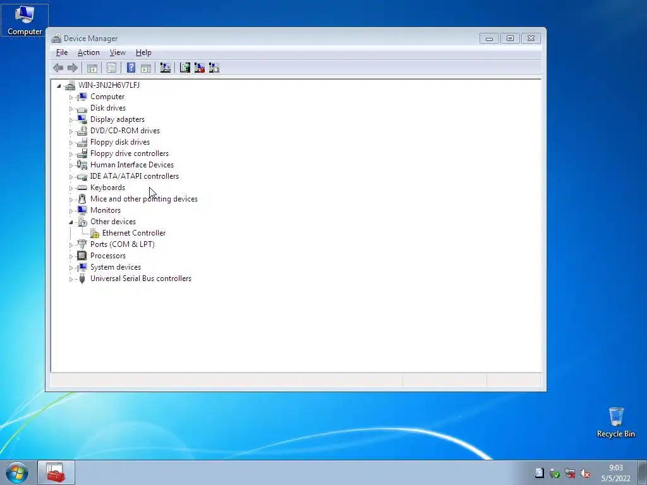Select the Disk drives label
647x485 pixels.
[x=108, y=108]
